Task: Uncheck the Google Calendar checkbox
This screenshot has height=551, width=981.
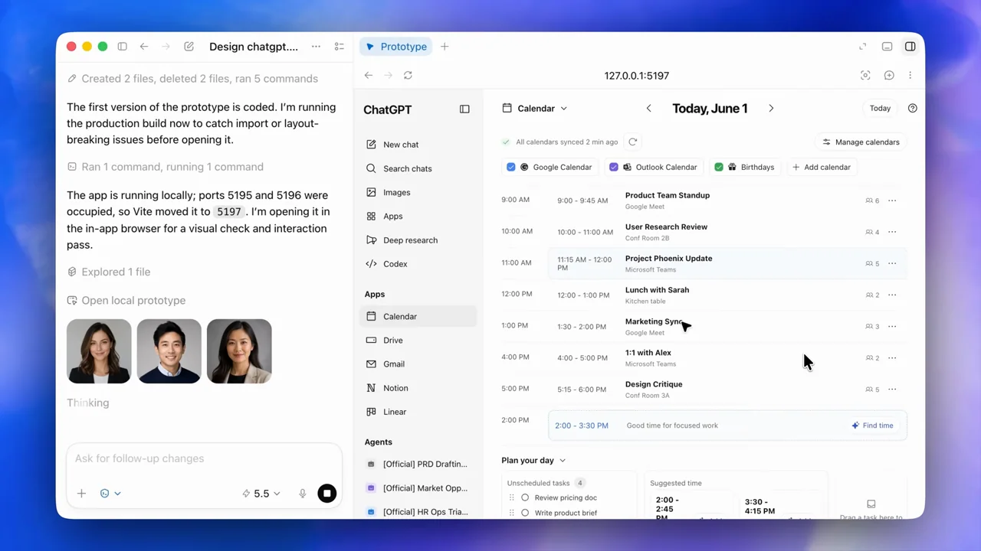Action: 511,167
